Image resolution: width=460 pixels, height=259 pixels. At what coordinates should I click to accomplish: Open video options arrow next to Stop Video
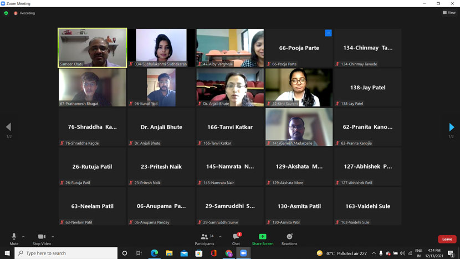click(x=53, y=236)
